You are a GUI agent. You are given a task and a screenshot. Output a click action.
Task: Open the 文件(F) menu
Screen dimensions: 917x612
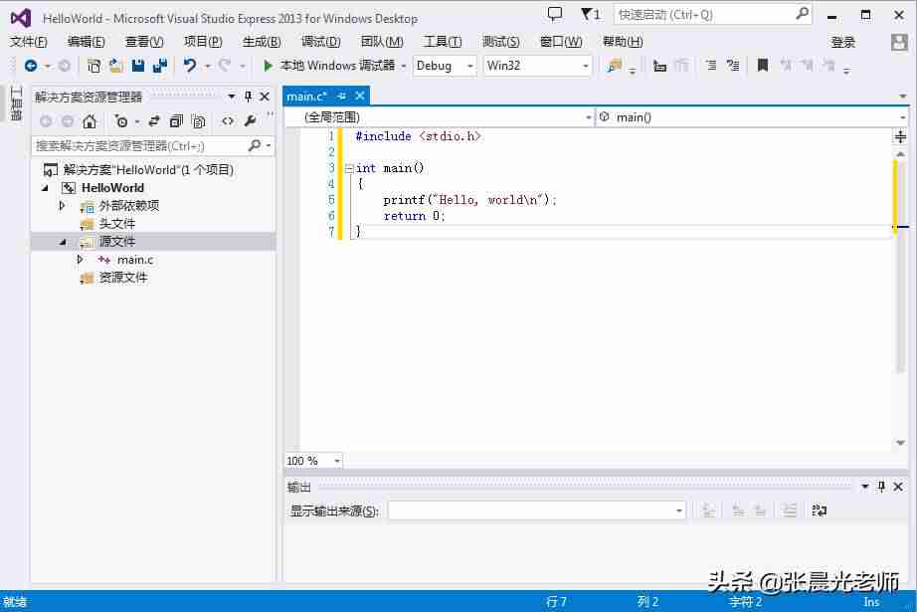click(29, 42)
